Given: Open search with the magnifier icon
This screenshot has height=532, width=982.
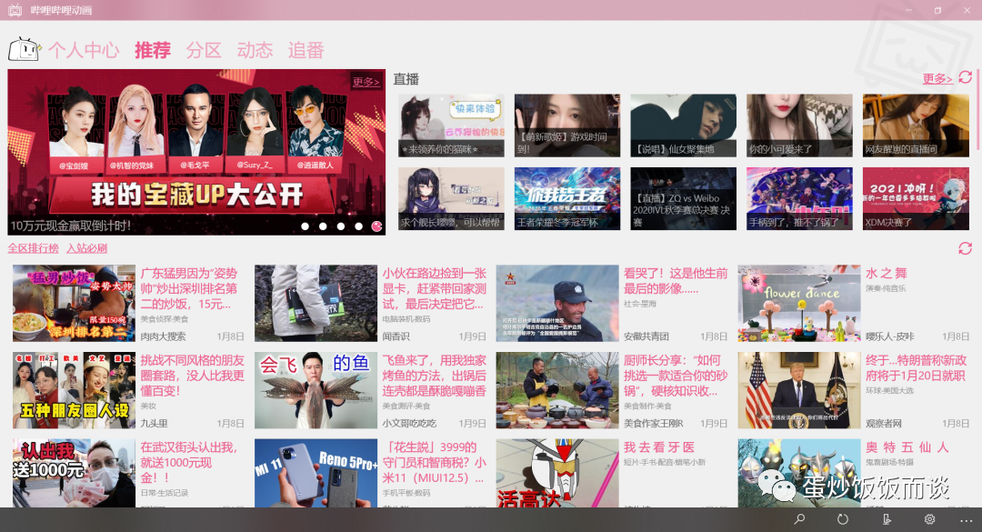Looking at the screenshot, I should (x=799, y=518).
